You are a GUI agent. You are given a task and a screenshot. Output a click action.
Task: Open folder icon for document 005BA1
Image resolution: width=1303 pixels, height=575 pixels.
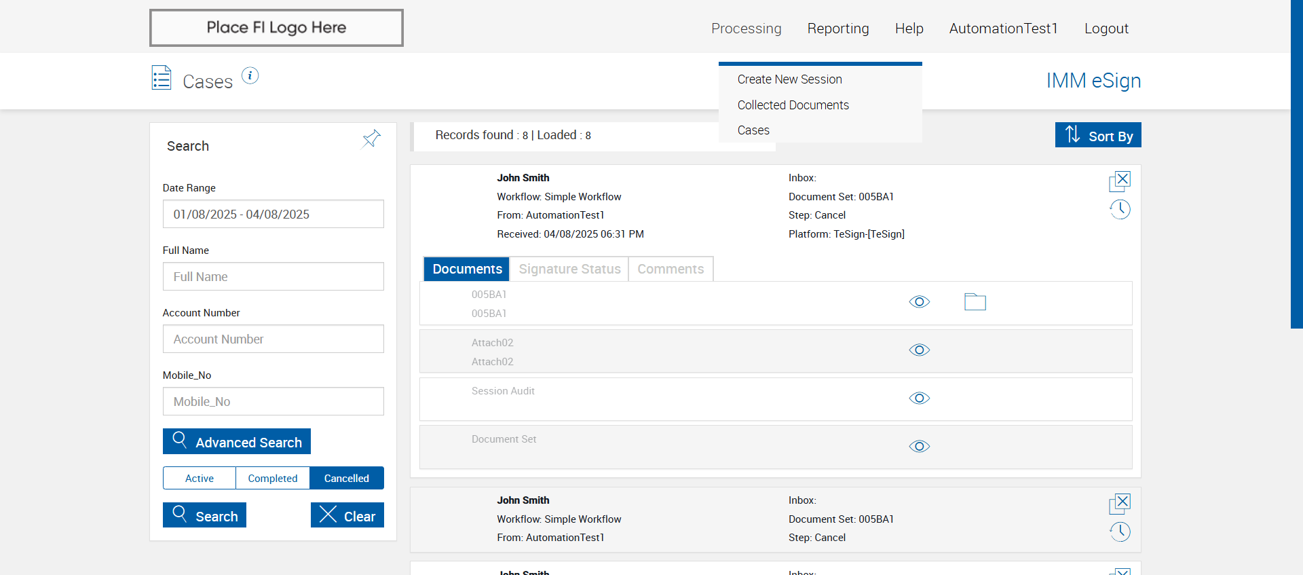coord(975,301)
